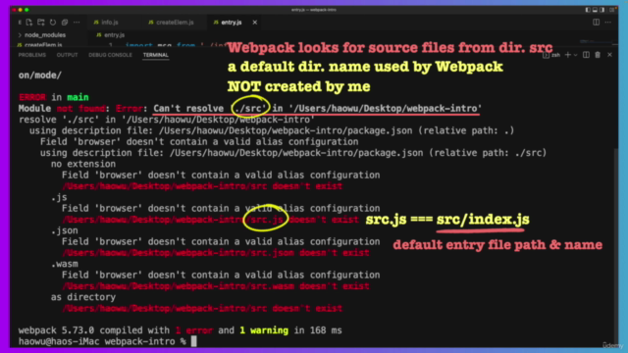Click the red 'webpack-intro/src.js doesn't exist' path

point(210,220)
